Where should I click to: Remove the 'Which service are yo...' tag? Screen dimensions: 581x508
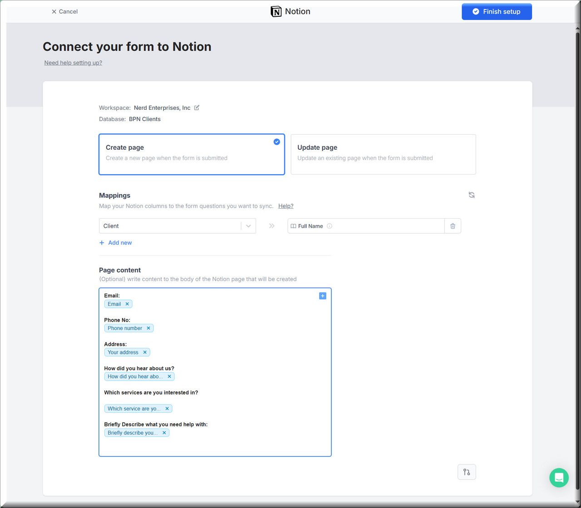167,409
